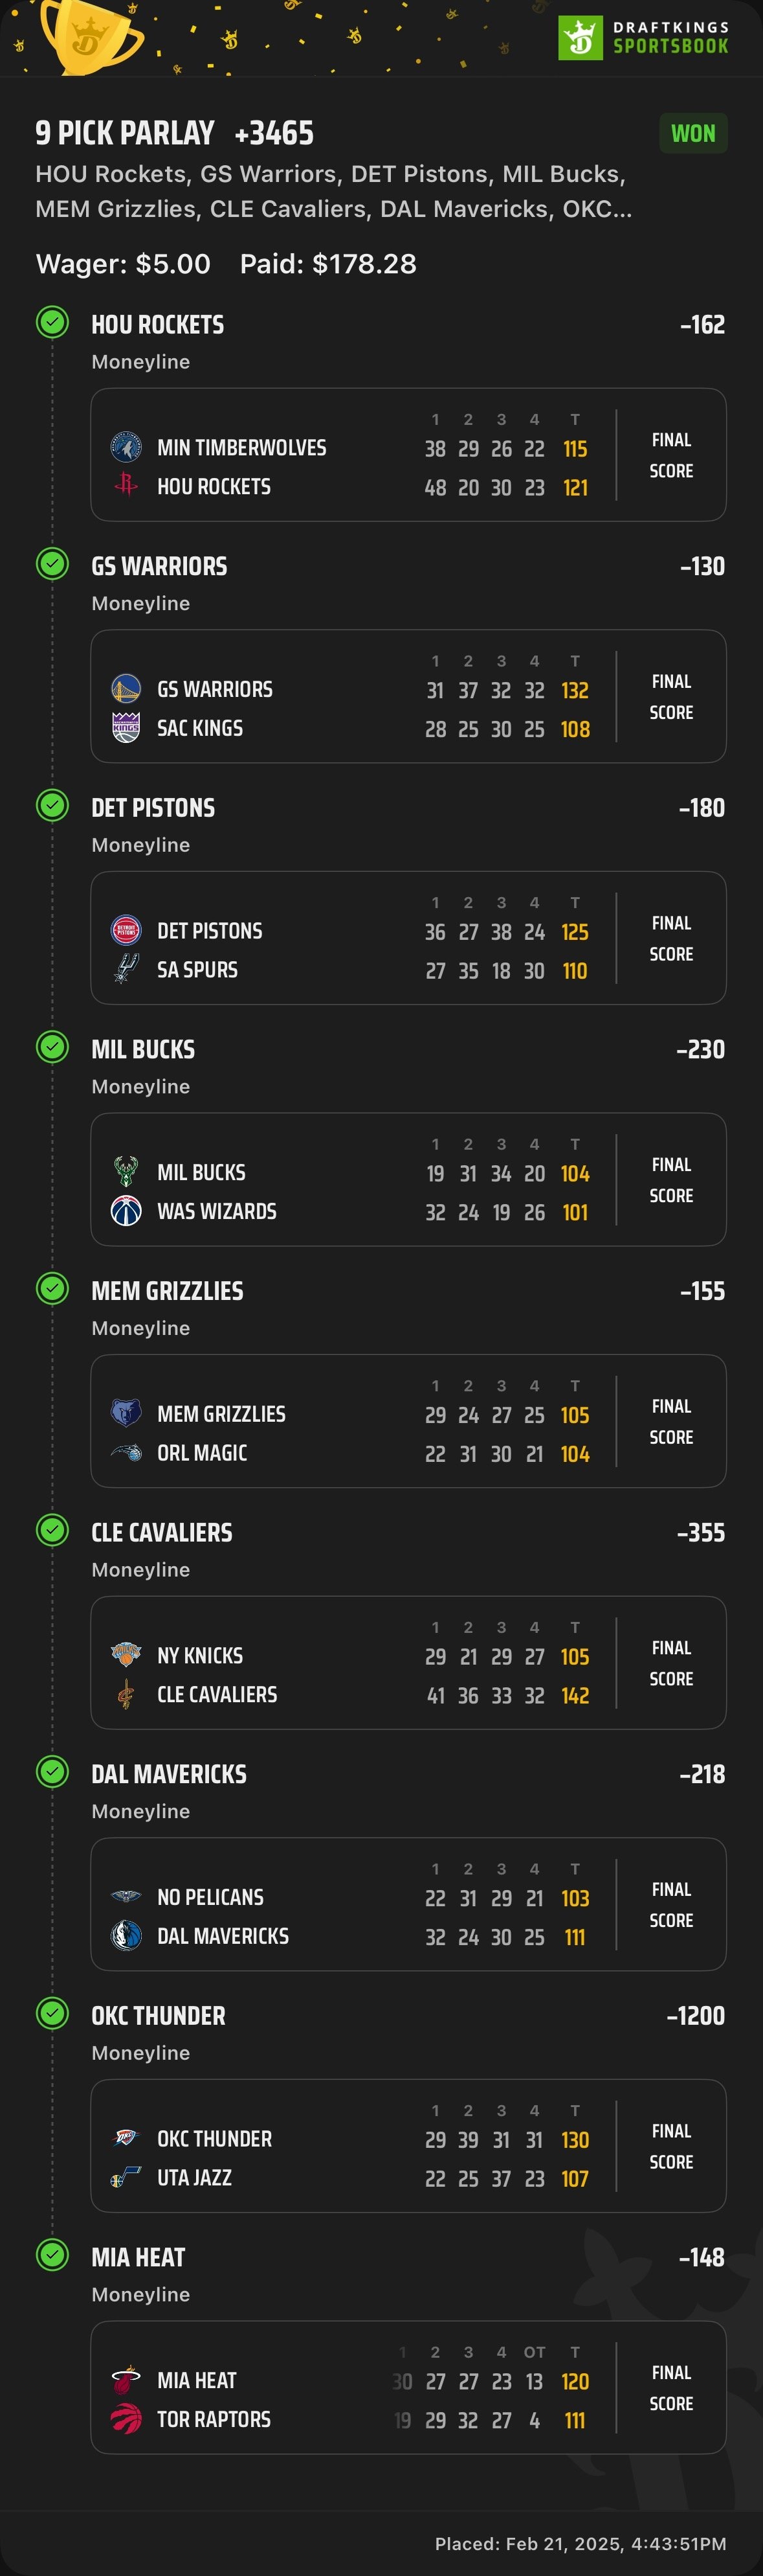Click the green check beside OKC Thunder
Screen dimensions: 763x2576
coord(52,2013)
